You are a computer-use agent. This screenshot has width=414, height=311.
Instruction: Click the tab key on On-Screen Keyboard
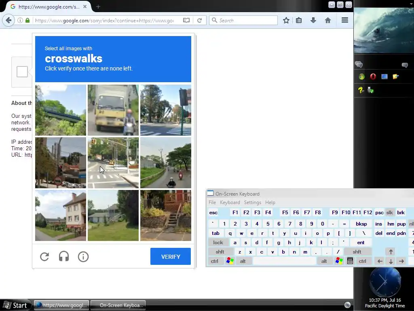215,233
